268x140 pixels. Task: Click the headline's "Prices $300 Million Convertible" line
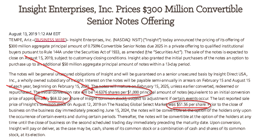tap(179, 9)
